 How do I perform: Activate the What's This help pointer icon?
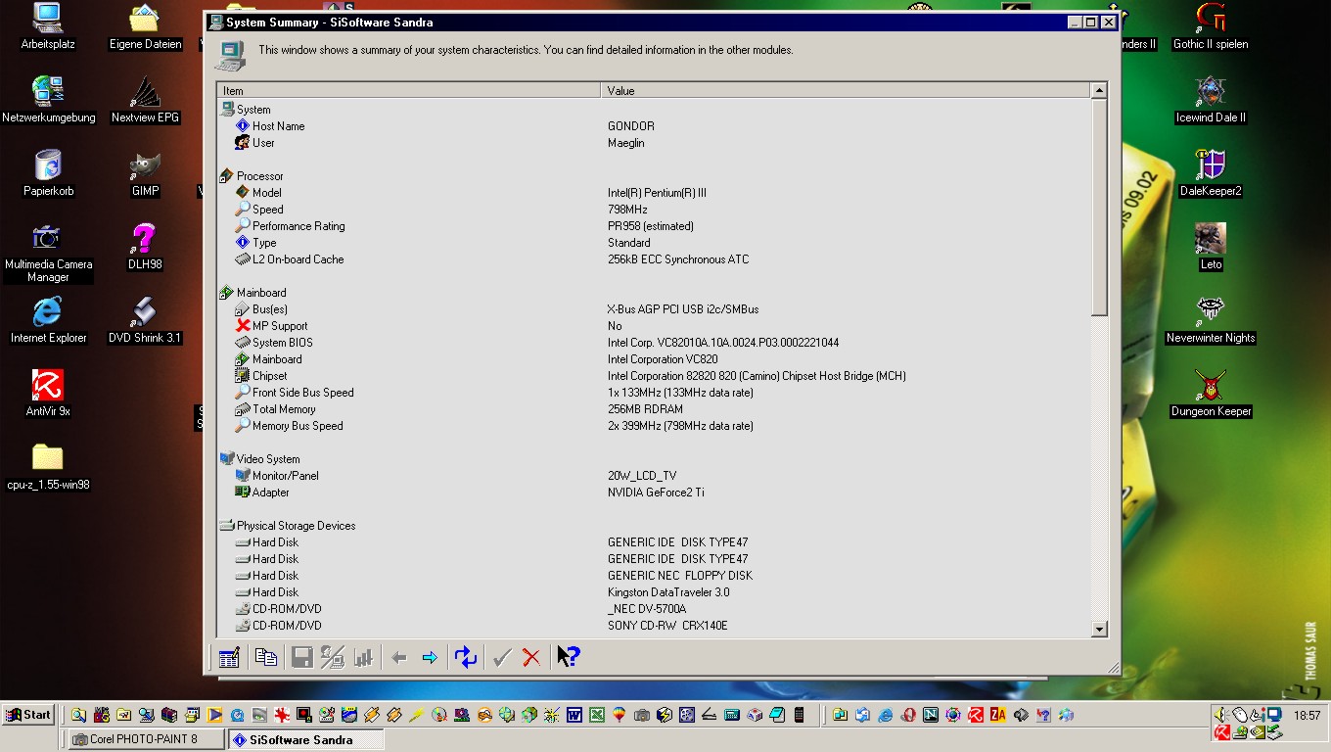click(569, 657)
